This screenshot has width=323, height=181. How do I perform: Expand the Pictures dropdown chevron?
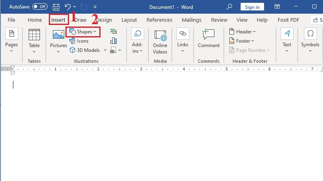pyautogui.click(x=58, y=51)
